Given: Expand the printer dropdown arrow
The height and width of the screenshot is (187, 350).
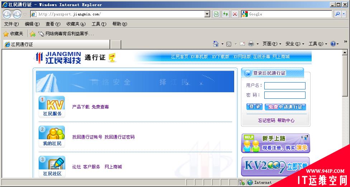Looking at the screenshot, I should point(257,44).
